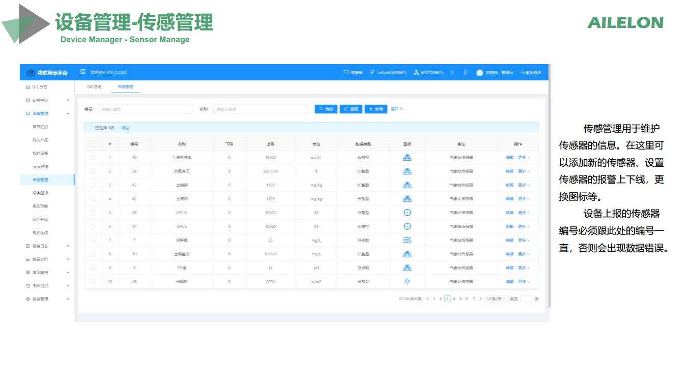This screenshot has width=687, height=386.
Task: Click icon in row 土壤电导率
Action: point(407,158)
